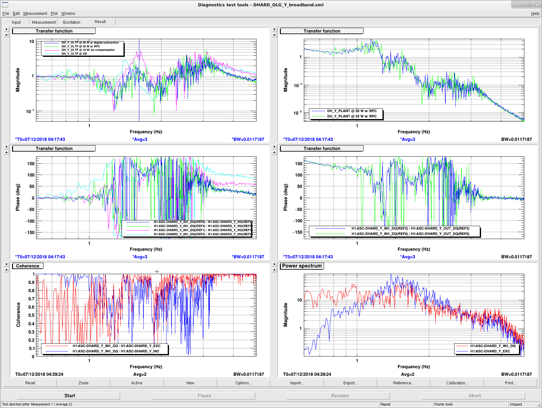Viewport: 542px width, 408px height.
Task: Click up-arrow button beside left phase plot
Action: 6,153
